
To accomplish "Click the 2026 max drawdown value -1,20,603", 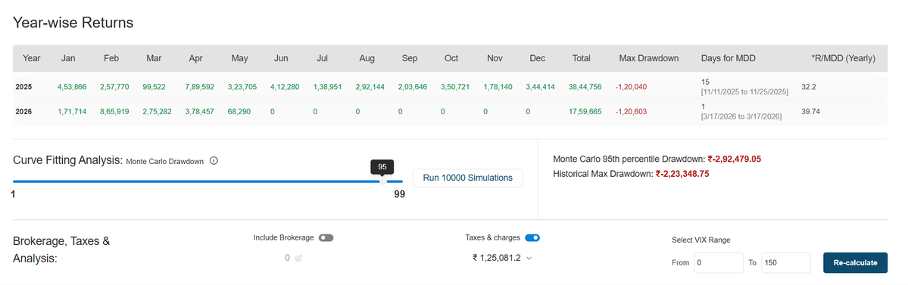I will (631, 112).
